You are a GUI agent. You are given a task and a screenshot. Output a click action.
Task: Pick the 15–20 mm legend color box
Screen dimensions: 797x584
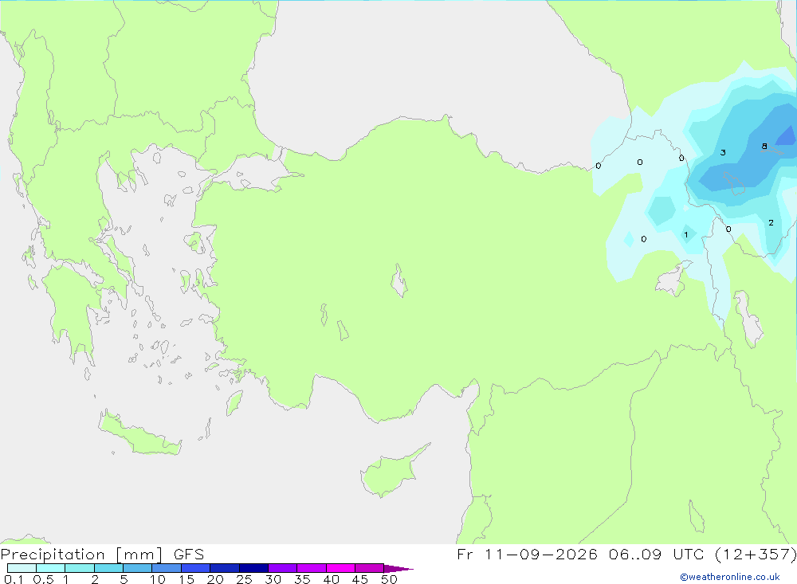[196, 568]
